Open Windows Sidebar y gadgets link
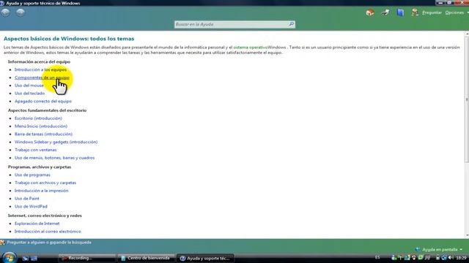This screenshot has height=263, width=469. pos(56,142)
